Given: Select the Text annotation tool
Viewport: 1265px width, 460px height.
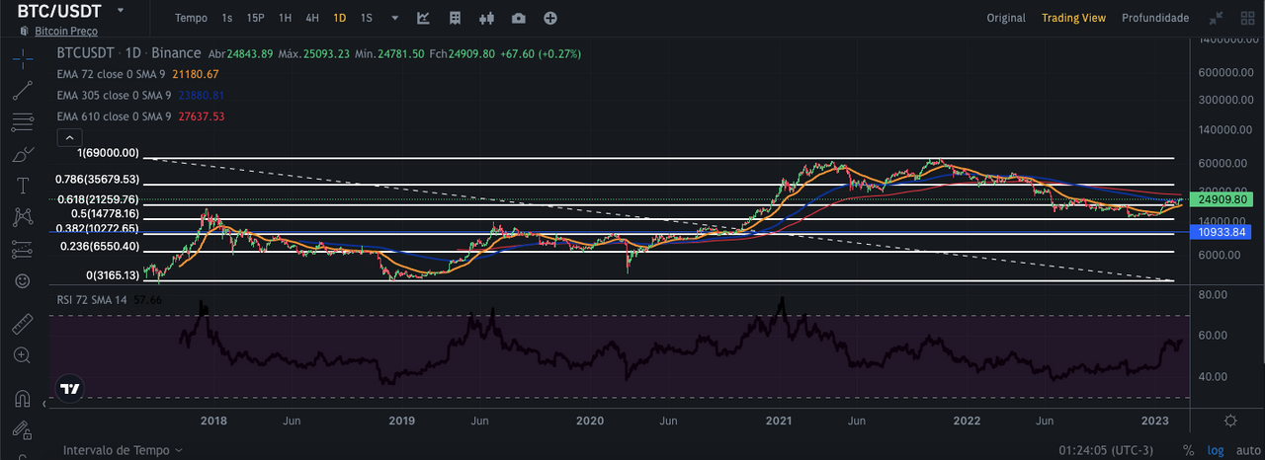Looking at the screenshot, I should click(23, 187).
